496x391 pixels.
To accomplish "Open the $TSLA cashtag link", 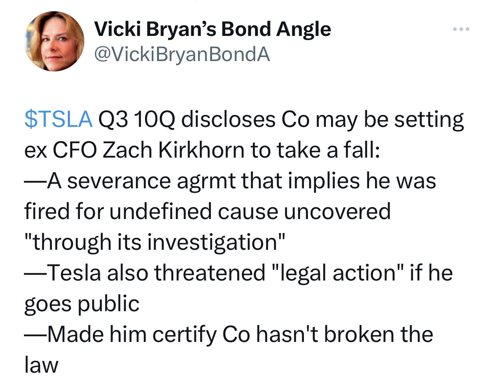I will tap(58, 119).
